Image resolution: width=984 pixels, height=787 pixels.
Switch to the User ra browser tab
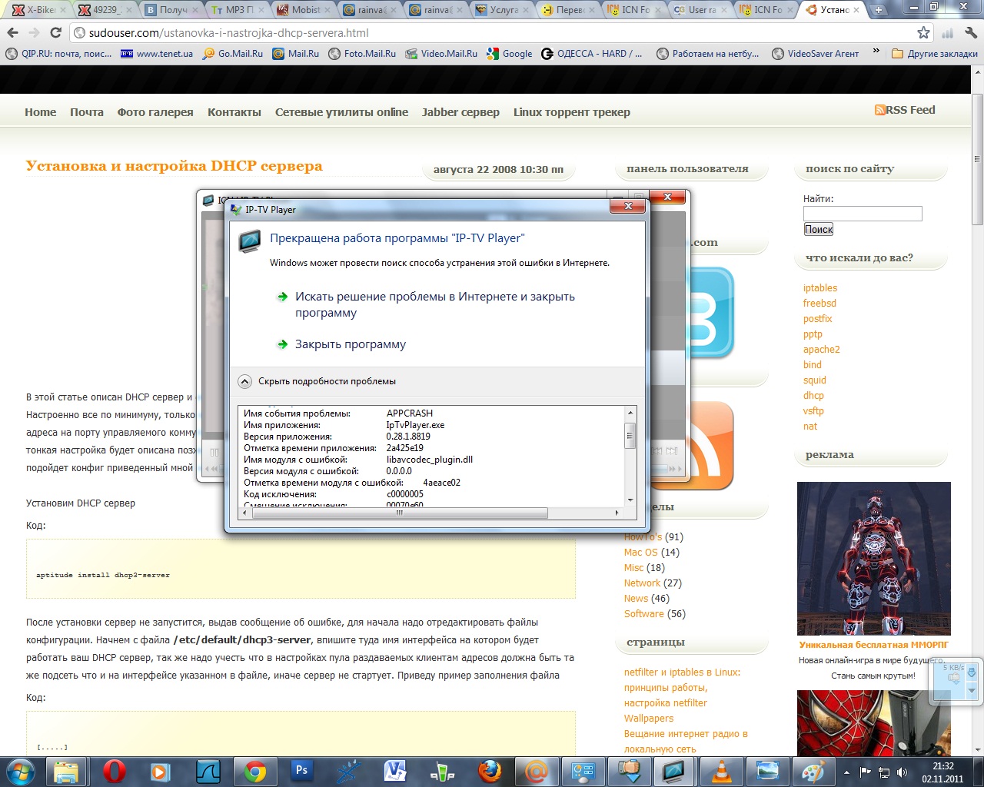(x=701, y=10)
